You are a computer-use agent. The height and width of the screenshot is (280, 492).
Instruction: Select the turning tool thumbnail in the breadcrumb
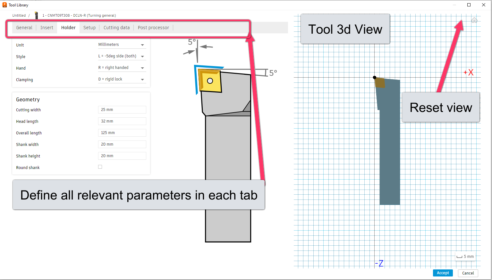point(36,15)
